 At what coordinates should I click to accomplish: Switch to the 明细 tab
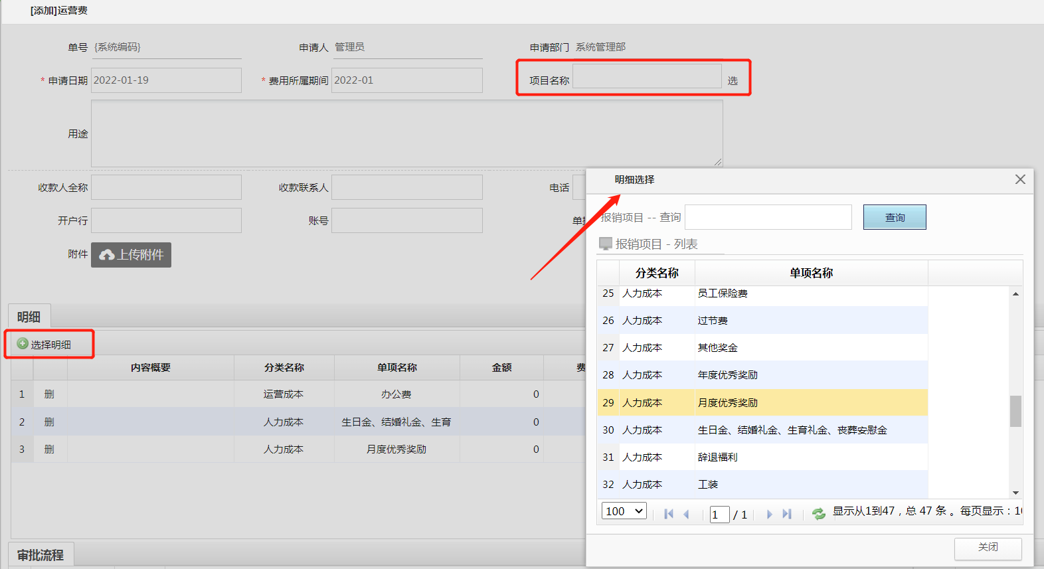click(29, 317)
